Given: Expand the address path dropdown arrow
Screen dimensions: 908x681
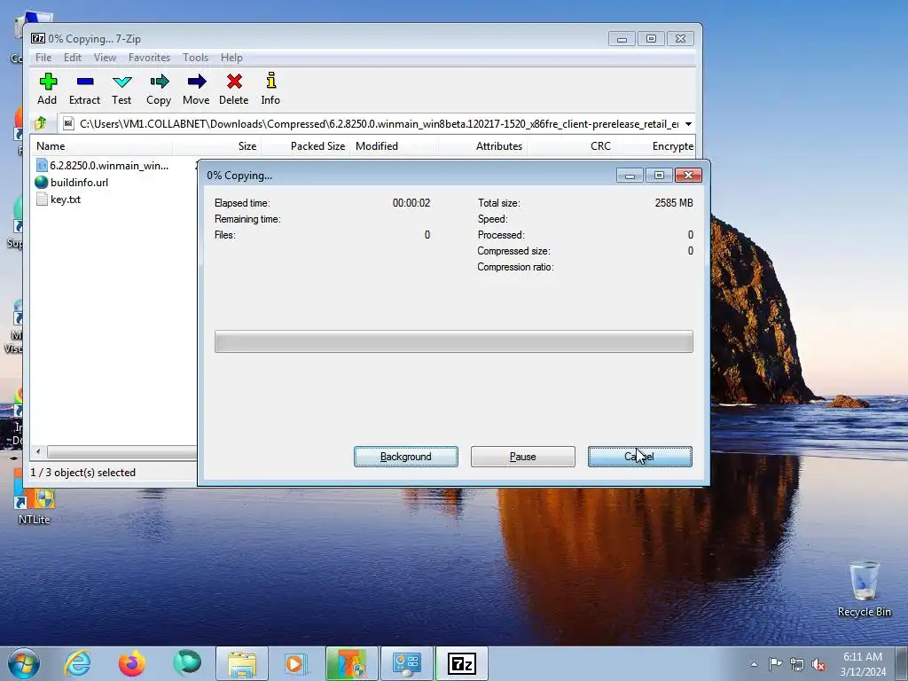Looking at the screenshot, I should pyautogui.click(x=688, y=124).
